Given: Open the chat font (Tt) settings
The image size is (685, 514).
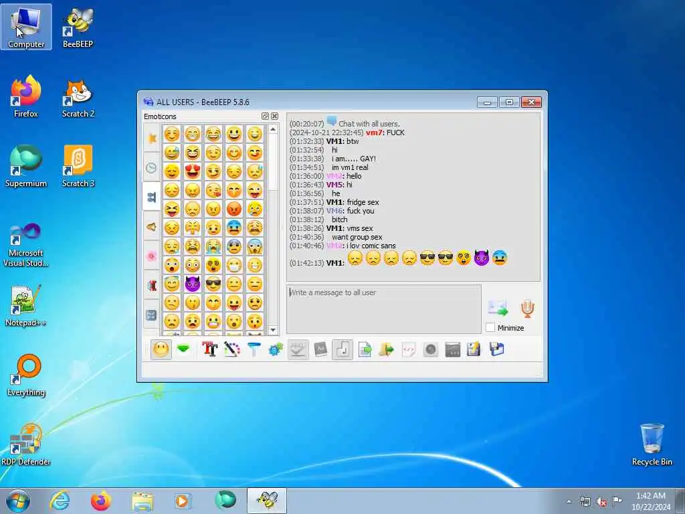Looking at the screenshot, I should pyautogui.click(x=209, y=349).
